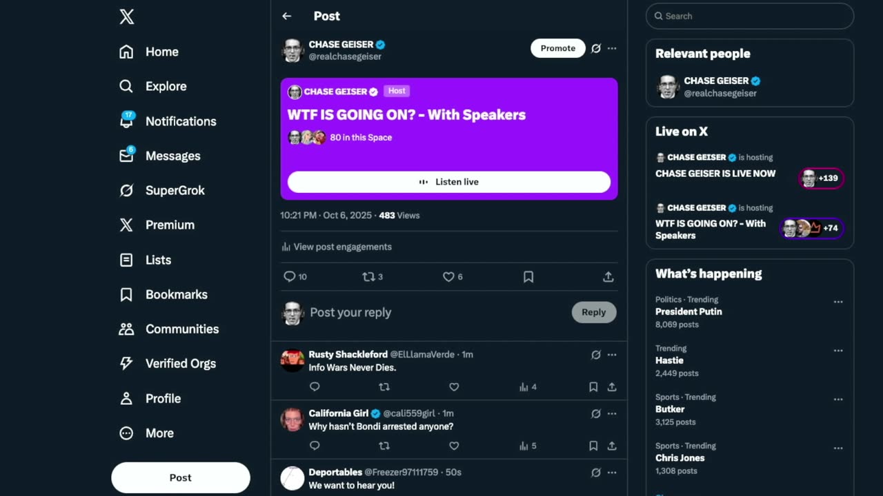
Task: Go back using the back arrow
Action: (x=287, y=17)
